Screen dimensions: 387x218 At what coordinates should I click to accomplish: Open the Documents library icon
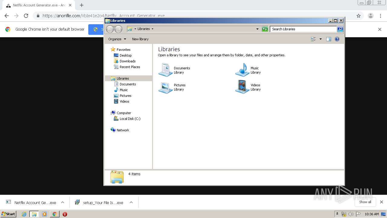(x=165, y=70)
